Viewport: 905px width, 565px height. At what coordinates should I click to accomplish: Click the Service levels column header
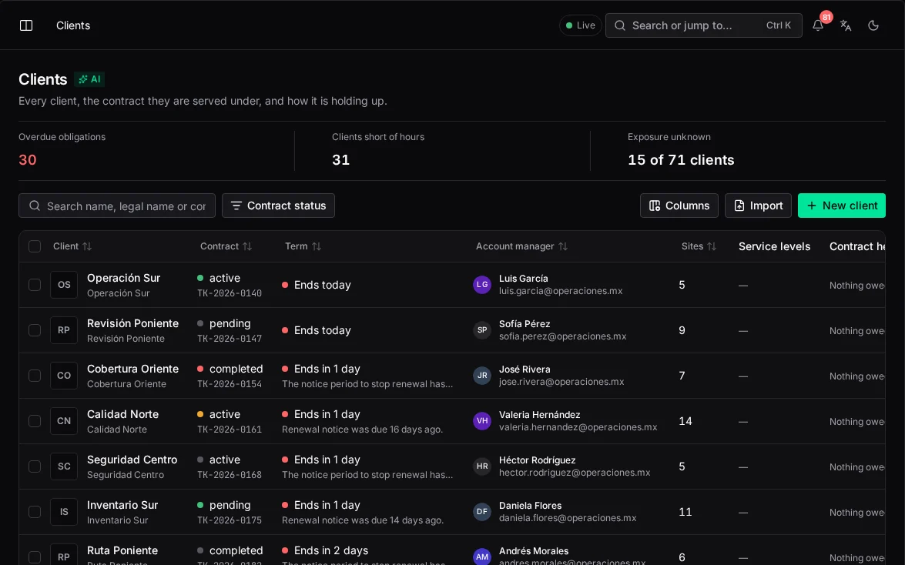click(774, 246)
